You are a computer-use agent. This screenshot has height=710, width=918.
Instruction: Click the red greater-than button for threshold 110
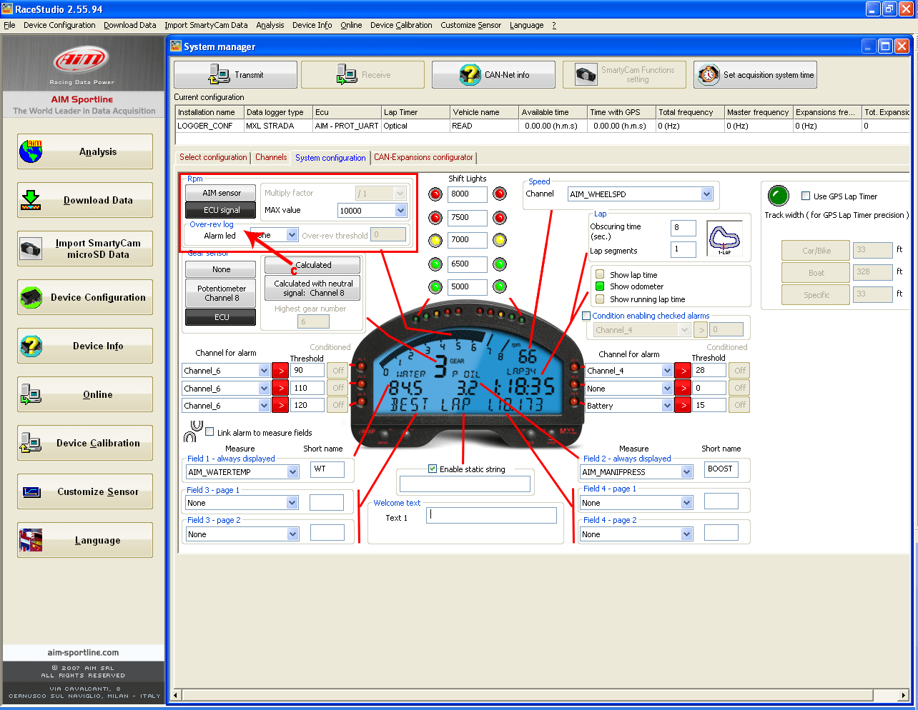[280, 388]
